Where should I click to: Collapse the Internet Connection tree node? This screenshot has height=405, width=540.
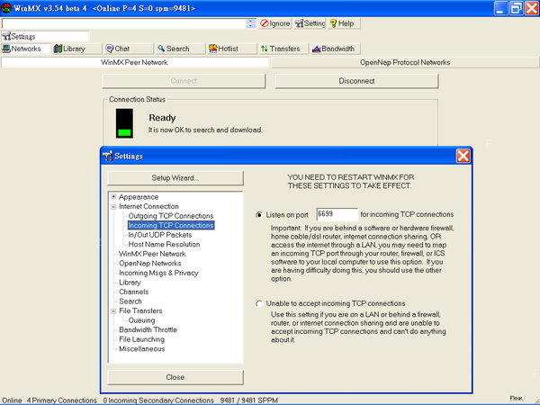(113, 207)
